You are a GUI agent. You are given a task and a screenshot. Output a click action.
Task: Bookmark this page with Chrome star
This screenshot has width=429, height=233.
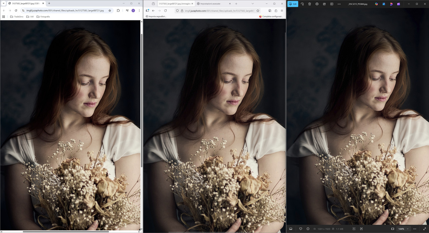(x=110, y=10)
